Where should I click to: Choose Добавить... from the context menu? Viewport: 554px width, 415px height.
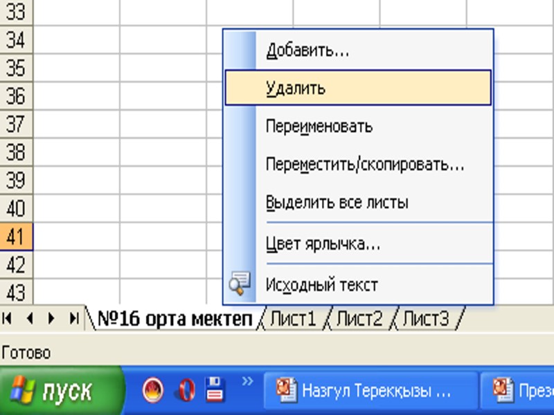click(358, 50)
